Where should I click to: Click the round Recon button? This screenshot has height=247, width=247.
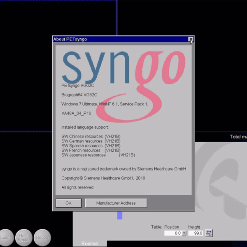[x=42, y=237]
